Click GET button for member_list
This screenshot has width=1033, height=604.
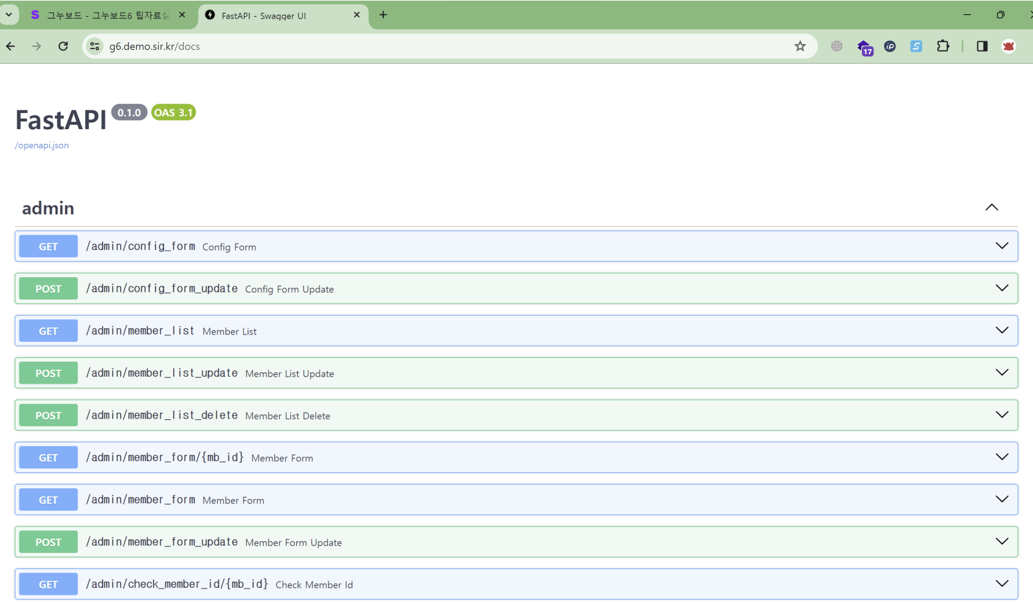48,331
